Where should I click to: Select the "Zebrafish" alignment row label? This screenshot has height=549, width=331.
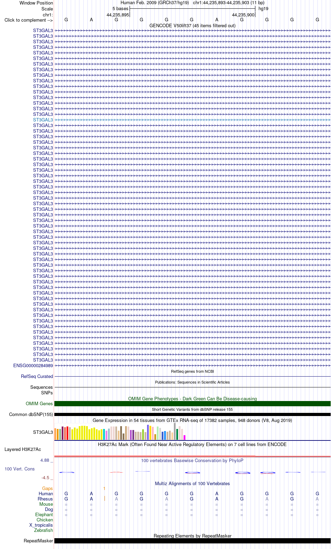click(44, 530)
